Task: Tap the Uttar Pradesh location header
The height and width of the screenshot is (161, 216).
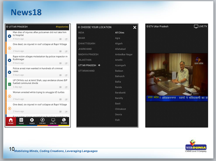Action: coord(17,27)
